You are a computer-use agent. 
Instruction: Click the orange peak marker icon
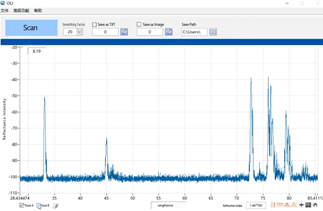(294, 205)
